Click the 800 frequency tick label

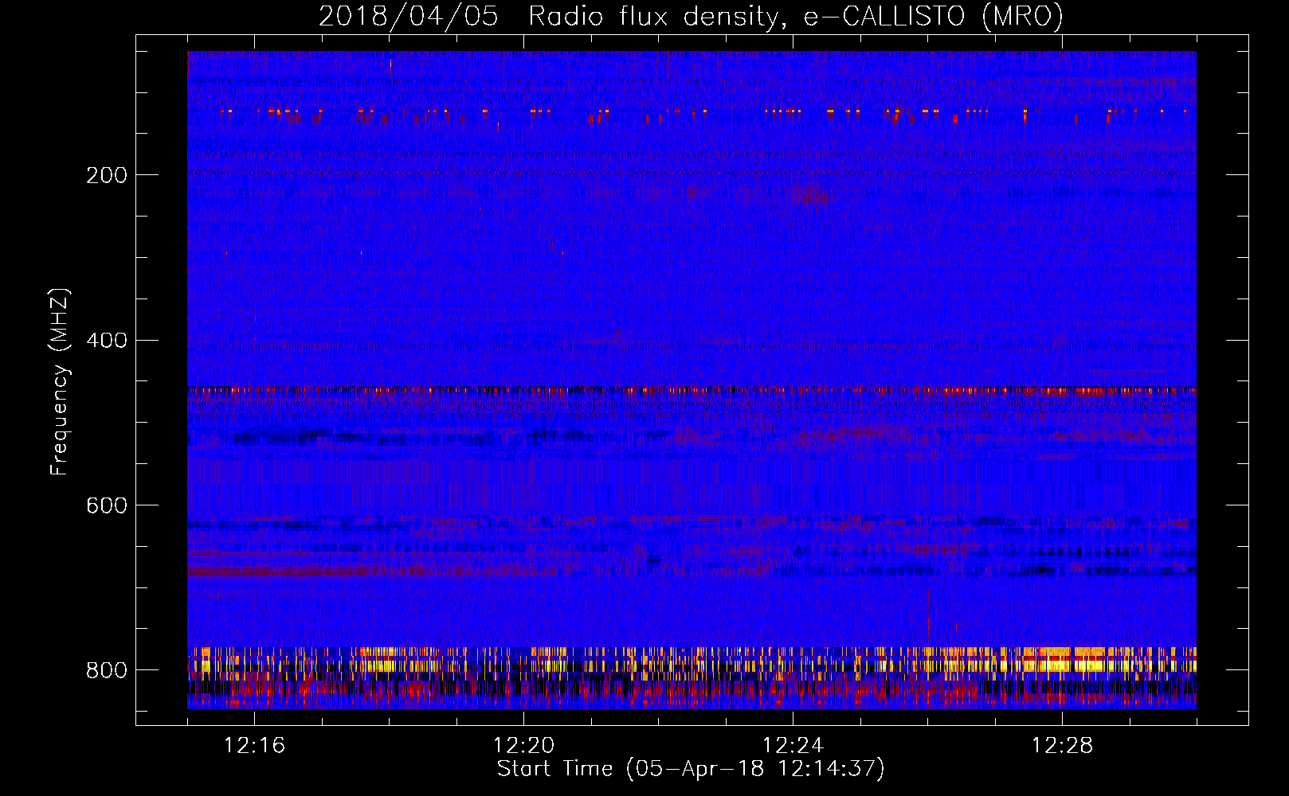(107, 670)
